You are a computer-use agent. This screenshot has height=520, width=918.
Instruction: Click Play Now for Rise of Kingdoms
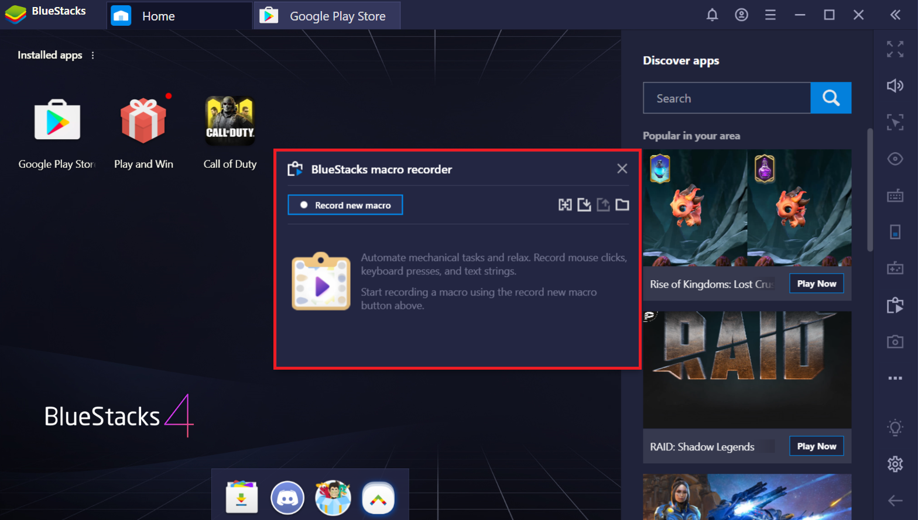click(x=817, y=284)
